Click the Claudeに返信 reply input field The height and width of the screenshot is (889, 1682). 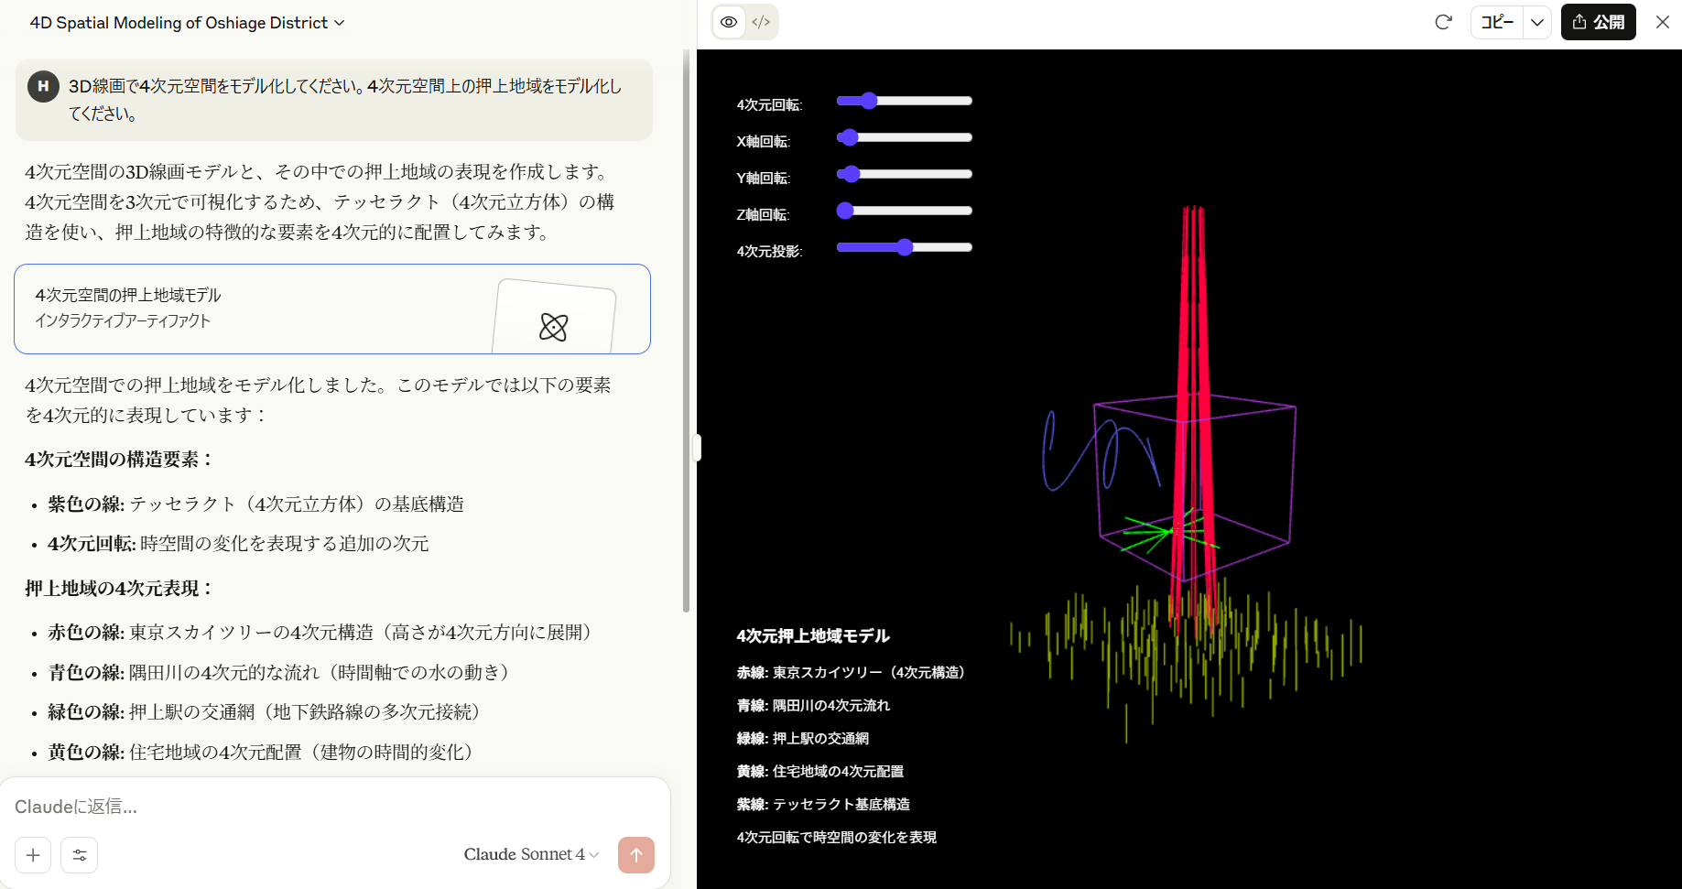pos(330,807)
